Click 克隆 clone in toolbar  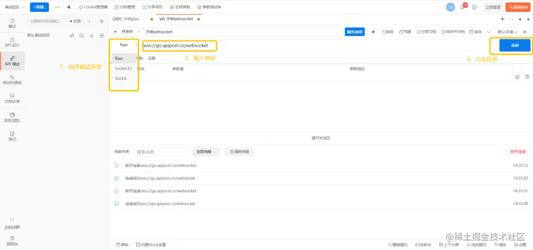coord(405,32)
